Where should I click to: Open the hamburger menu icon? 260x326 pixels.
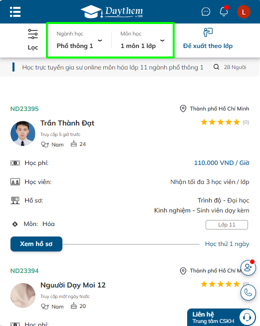pos(15,12)
